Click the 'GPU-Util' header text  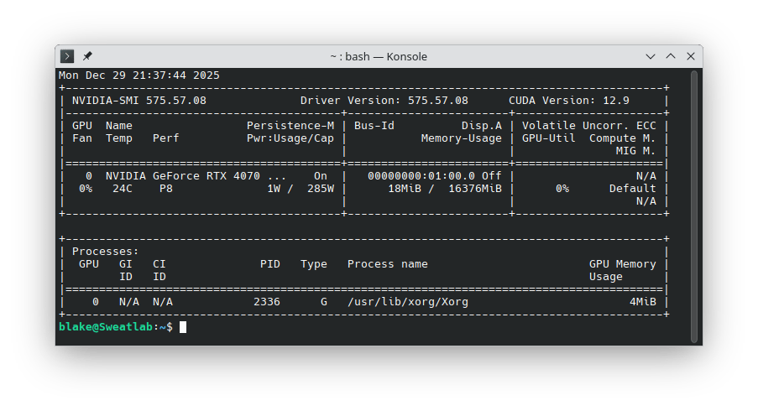(x=549, y=138)
